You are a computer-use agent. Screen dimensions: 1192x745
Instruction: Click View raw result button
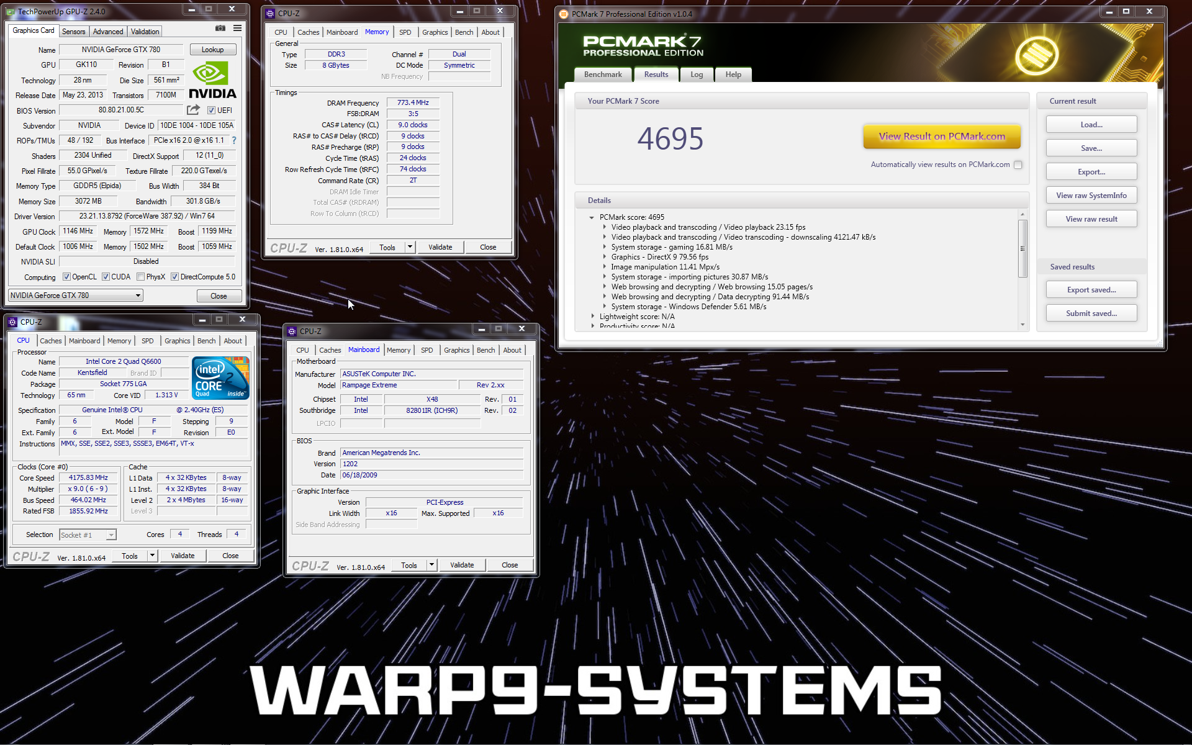pos(1091,219)
